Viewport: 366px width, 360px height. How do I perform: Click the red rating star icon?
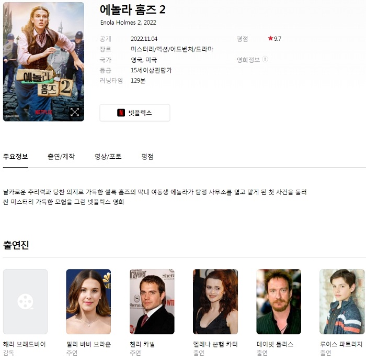coord(270,38)
